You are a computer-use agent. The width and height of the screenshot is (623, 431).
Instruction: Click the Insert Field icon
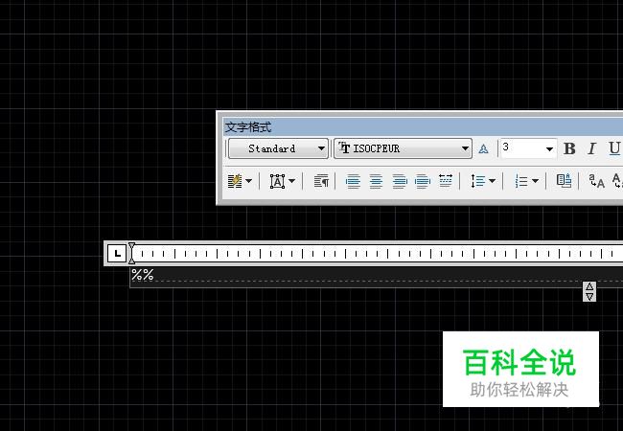(x=564, y=181)
